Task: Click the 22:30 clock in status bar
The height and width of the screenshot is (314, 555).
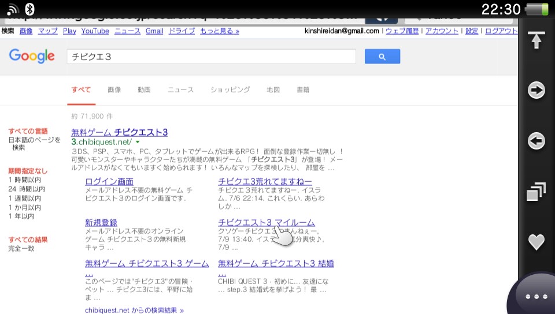Action: click(501, 10)
